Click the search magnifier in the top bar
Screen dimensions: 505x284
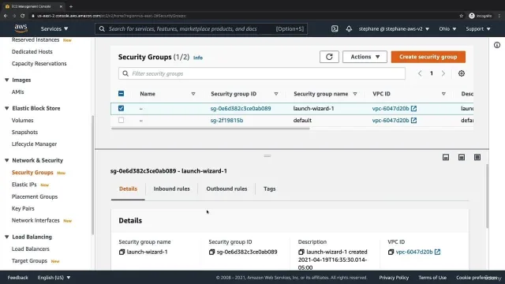point(102,28)
